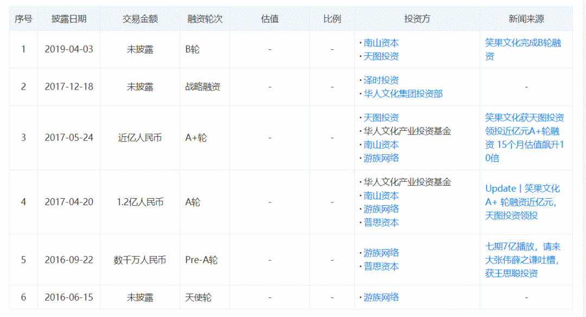Viewport: 586px width, 317px height.
Task: Click the 数千万人民币 amount cell
Action: pos(140,260)
